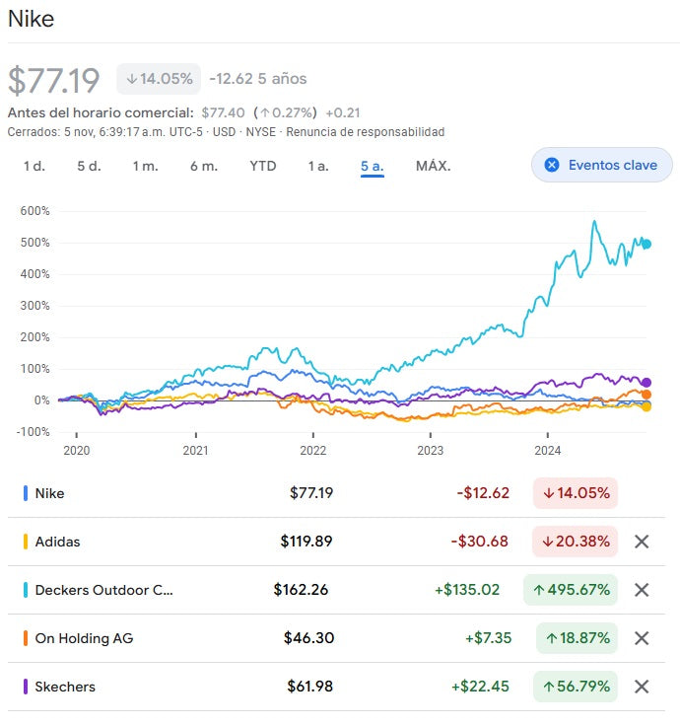Click the On Holding price $46.30
680x726 pixels.
coord(308,638)
